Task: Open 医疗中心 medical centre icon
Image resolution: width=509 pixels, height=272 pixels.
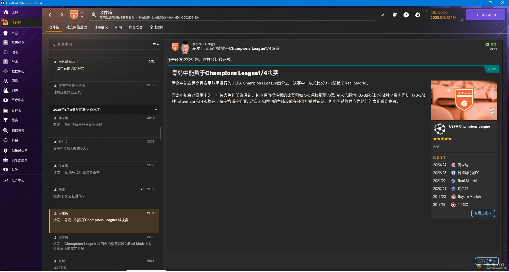Action: coord(6,100)
